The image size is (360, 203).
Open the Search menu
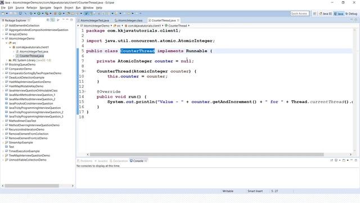pos(57,7)
